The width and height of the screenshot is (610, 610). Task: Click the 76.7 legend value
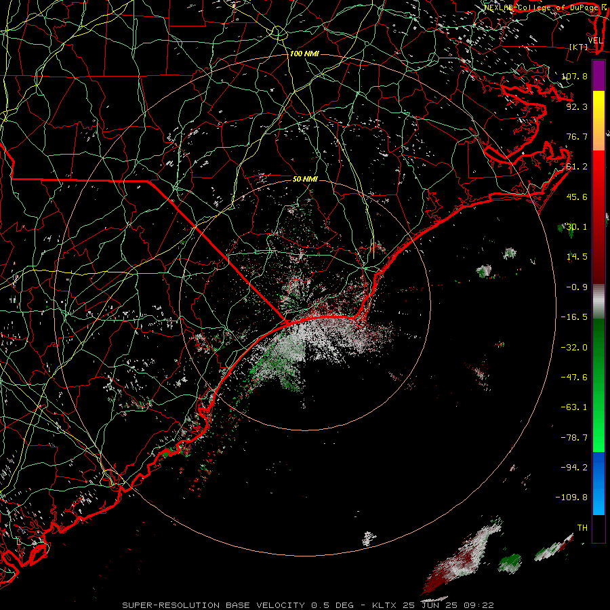577,136
